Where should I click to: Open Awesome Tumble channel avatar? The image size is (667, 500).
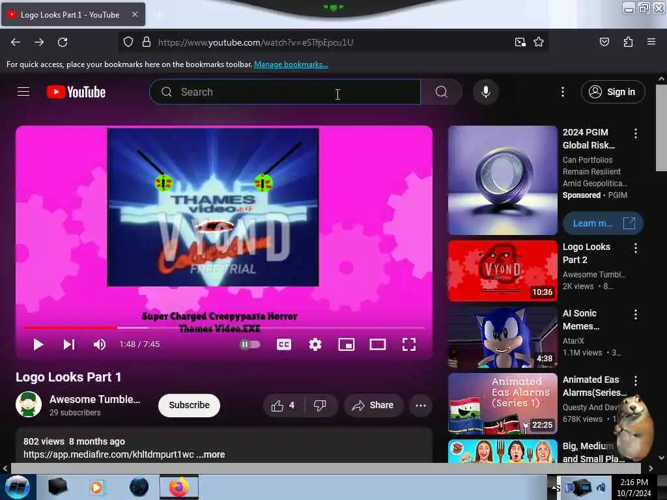click(x=29, y=404)
